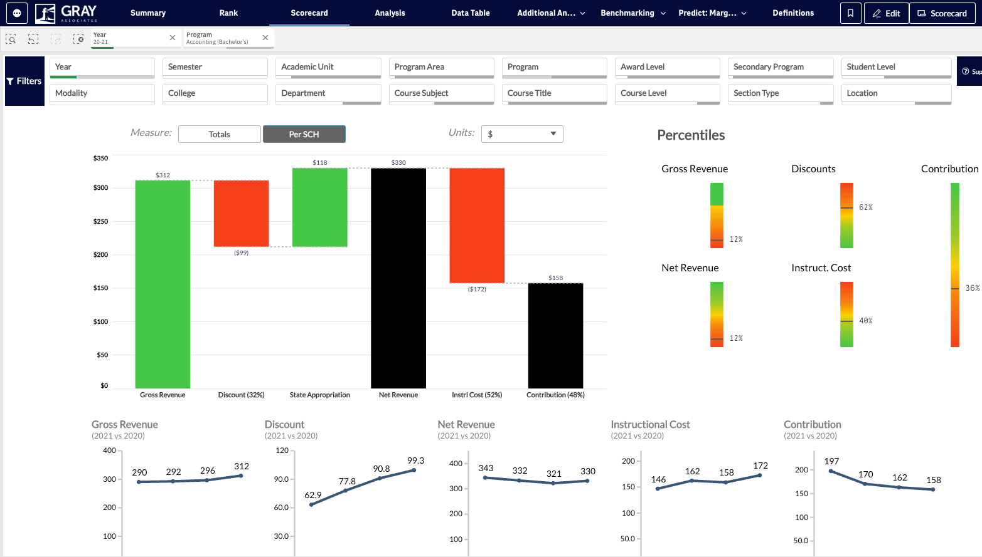Click the Instruct. Cost percentile gauge

[x=846, y=315]
